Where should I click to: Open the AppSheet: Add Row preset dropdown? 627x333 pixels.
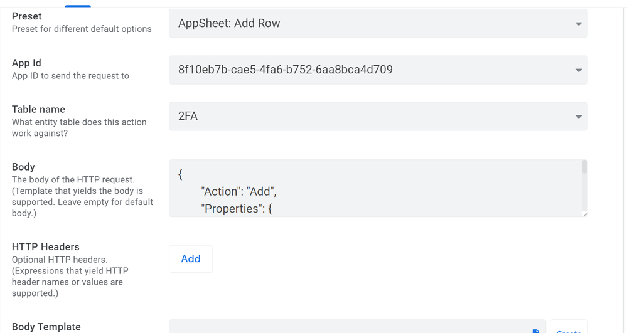pyautogui.click(x=378, y=23)
